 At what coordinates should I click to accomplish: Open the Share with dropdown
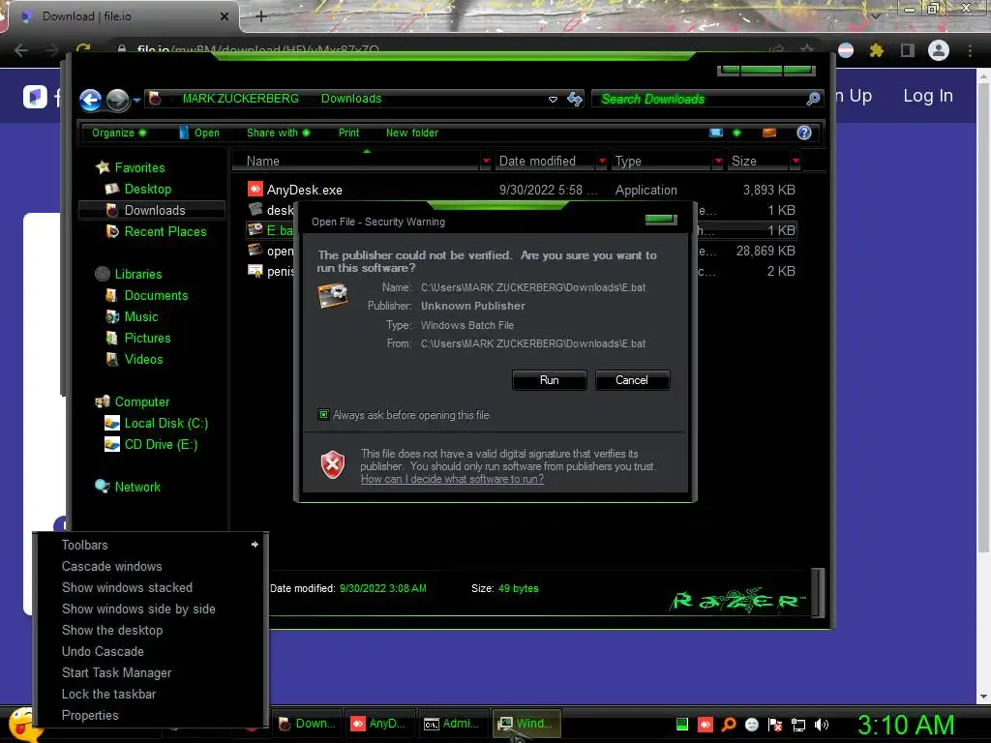tap(278, 133)
